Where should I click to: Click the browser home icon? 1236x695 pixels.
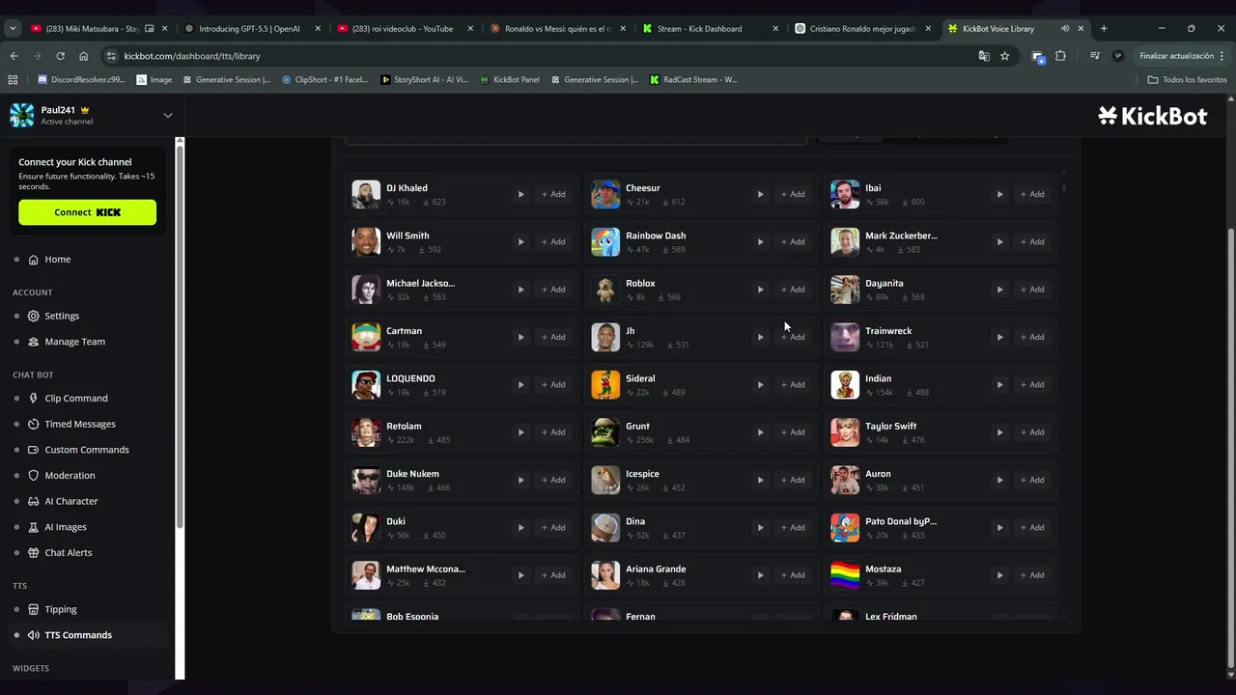[x=83, y=56]
